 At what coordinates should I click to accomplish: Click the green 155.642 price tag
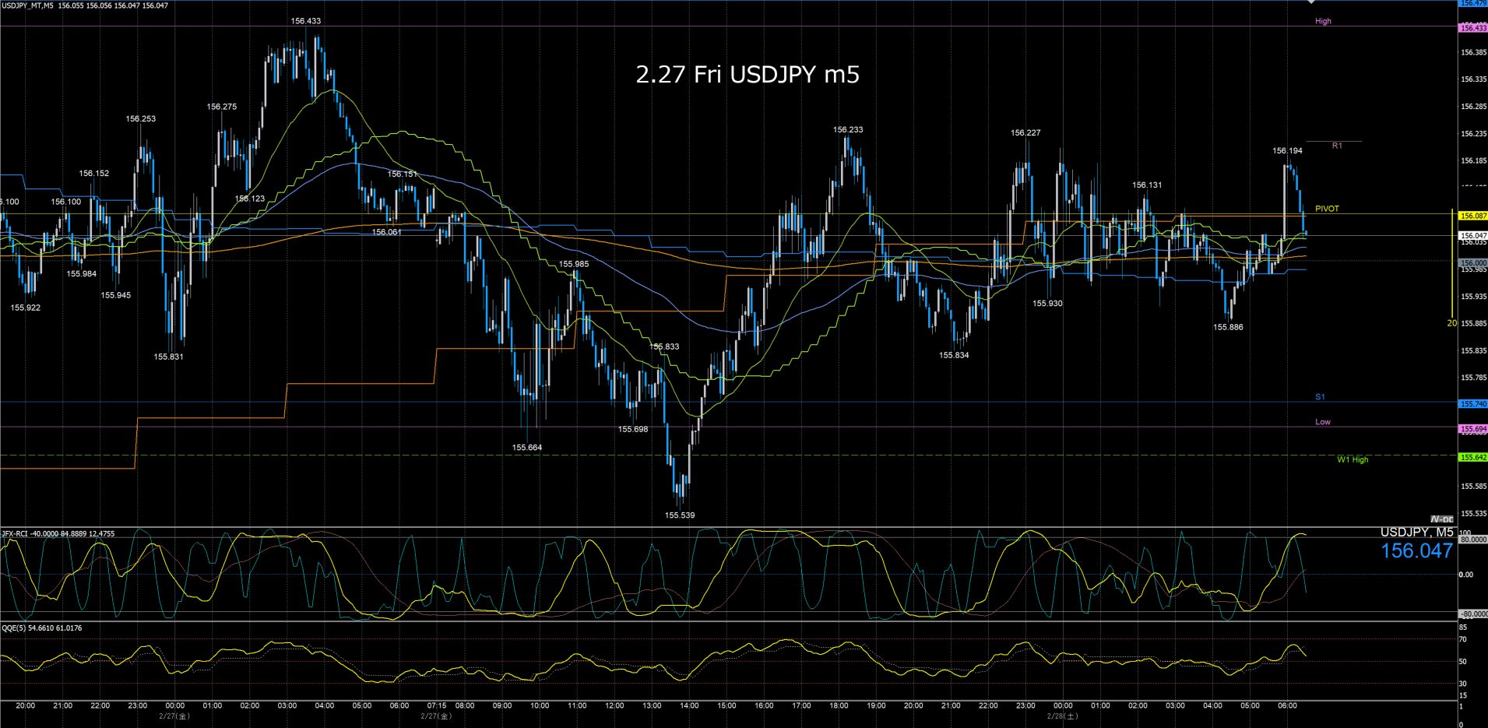tap(1472, 458)
